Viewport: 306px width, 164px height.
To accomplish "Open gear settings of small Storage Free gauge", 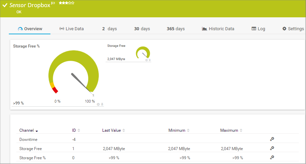I will click(147, 60).
